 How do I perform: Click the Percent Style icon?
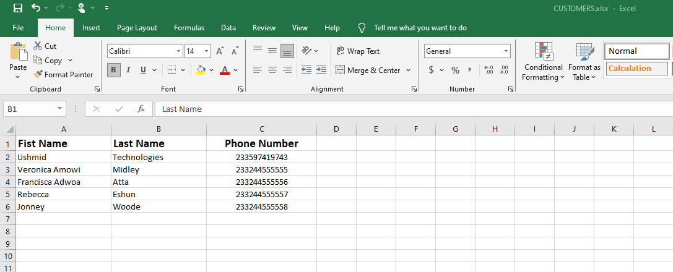point(455,70)
